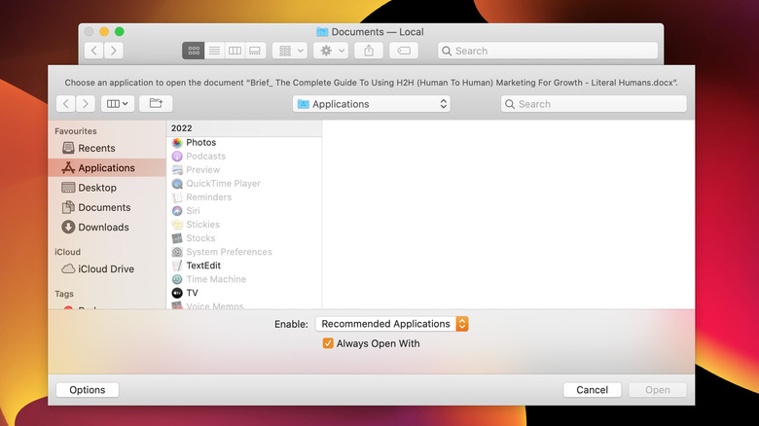Viewport: 759px width, 426px height.
Task: Go back using the dialog back arrow
Action: tap(67, 104)
